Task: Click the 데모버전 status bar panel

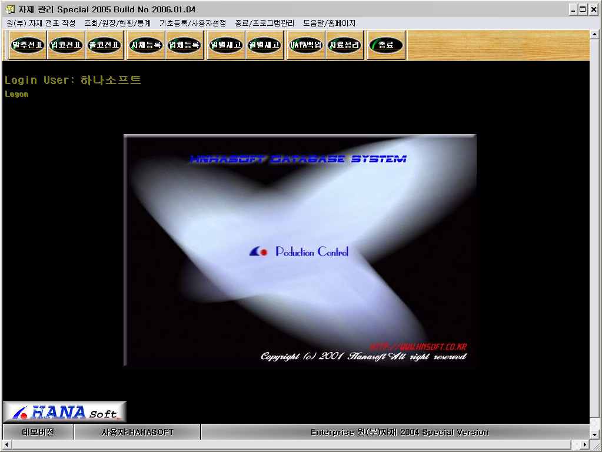Action: click(x=38, y=432)
